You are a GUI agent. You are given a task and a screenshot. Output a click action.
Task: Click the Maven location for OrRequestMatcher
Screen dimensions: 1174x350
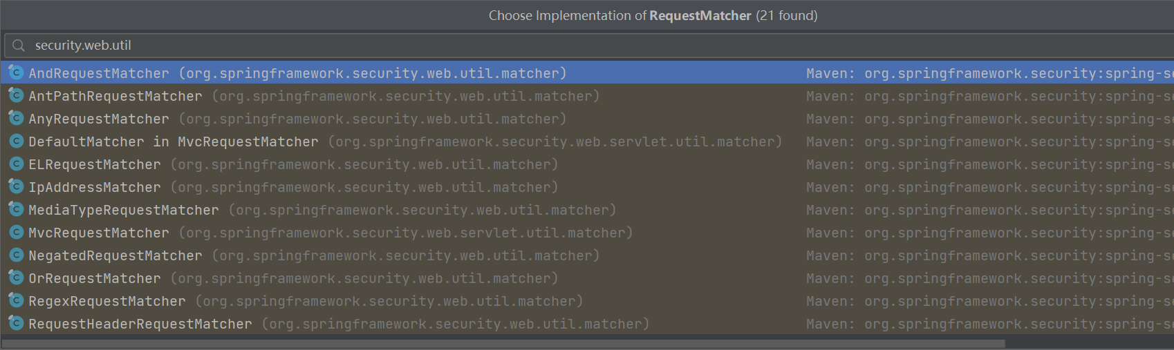(x=989, y=278)
